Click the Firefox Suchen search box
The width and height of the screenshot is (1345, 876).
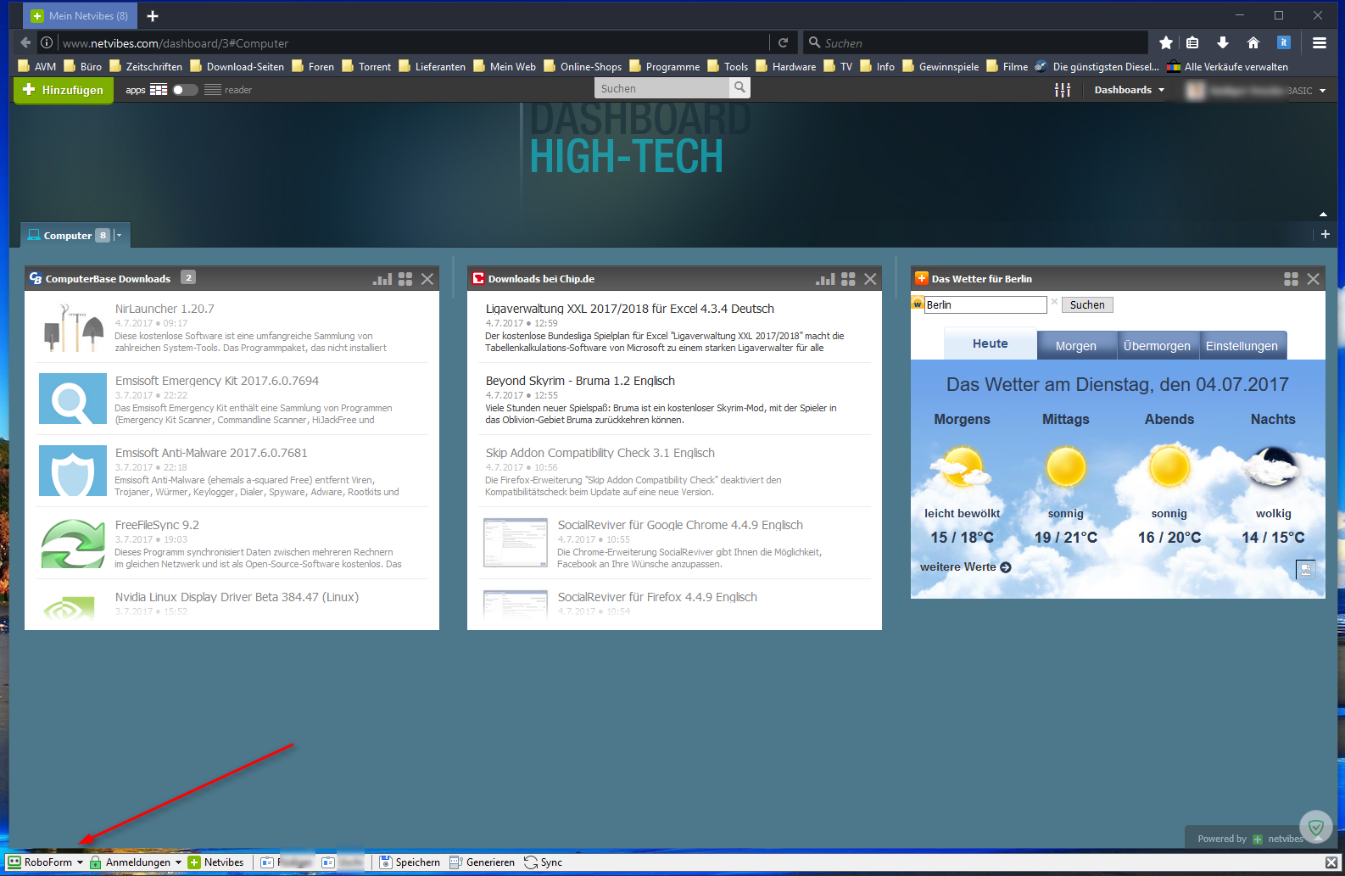tap(975, 42)
